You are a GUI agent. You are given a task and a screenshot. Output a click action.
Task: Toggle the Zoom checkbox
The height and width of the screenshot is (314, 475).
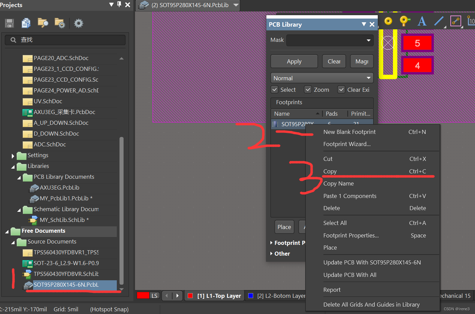click(308, 90)
